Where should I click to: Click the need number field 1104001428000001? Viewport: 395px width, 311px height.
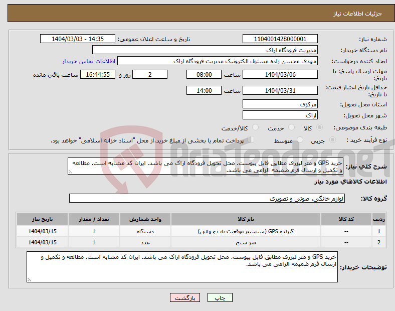(280, 39)
